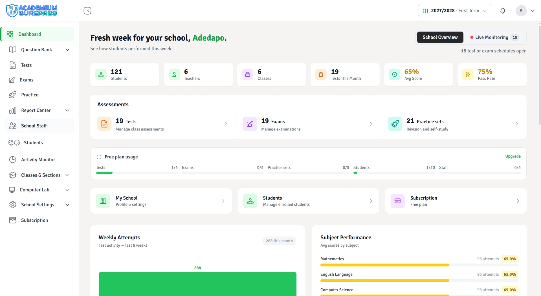Click the Practice rocket icon in sidebar
The width and height of the screenshot is (541, 296).
(x=13, y=95)
